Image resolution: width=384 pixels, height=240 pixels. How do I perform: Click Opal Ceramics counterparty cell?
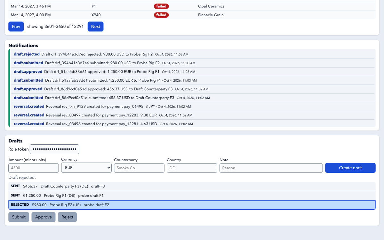coord(211,6)
